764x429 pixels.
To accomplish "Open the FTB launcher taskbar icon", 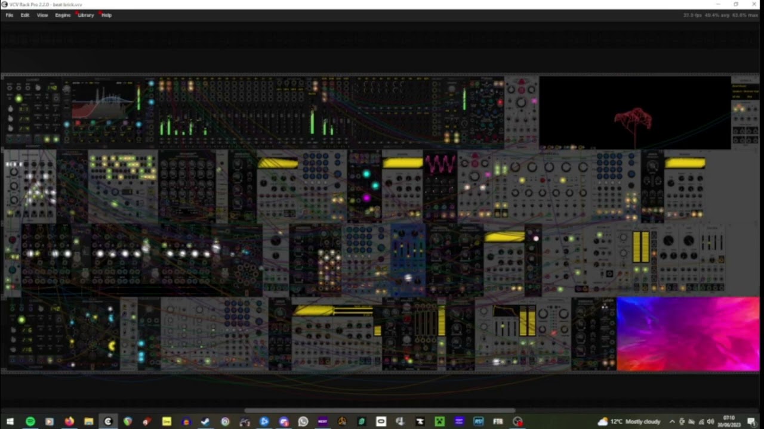I will click(498, 421).
